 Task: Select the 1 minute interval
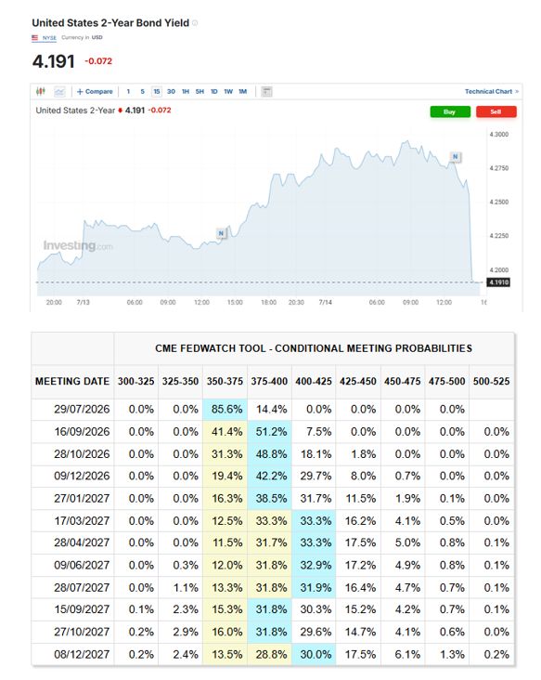[128, 92]
